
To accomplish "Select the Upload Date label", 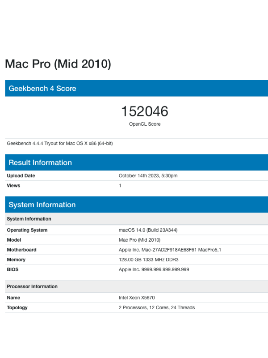I will coord(21,175).
